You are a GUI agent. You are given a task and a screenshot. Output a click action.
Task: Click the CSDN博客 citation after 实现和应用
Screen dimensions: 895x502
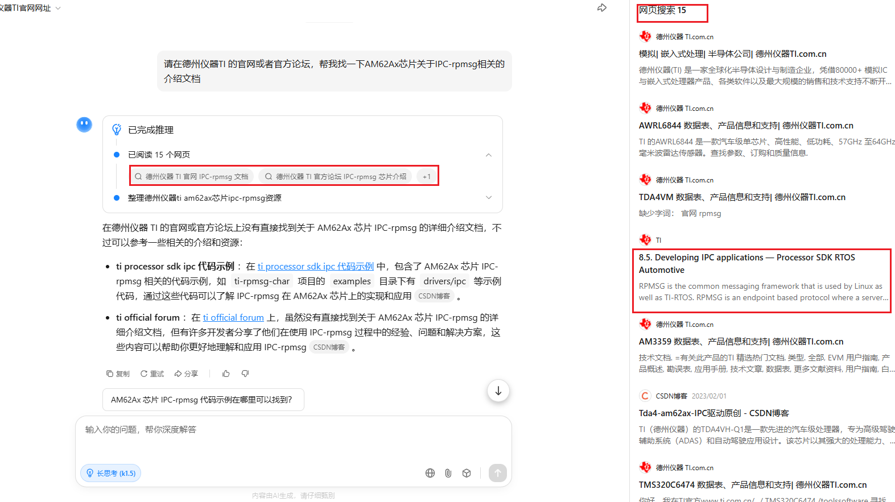point(434,296)
